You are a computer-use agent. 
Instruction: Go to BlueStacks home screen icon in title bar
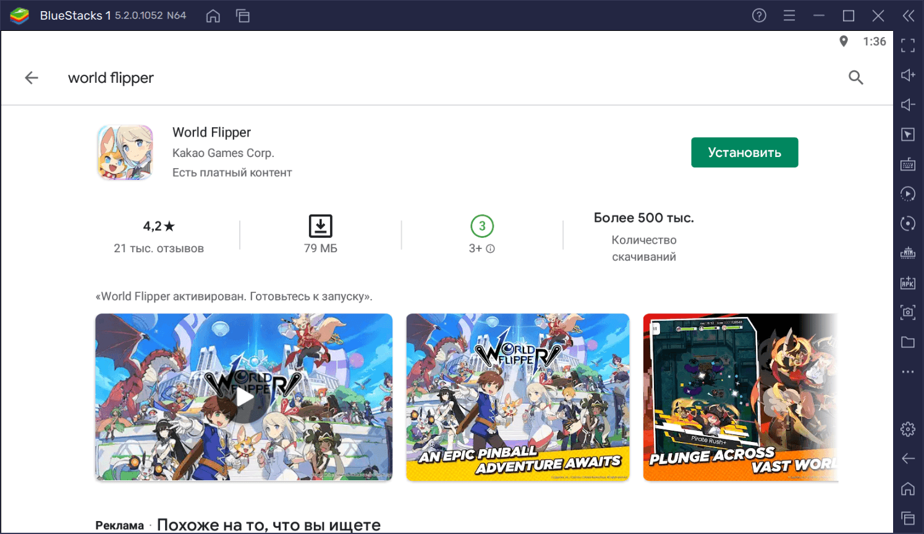[x=213, y=16]
